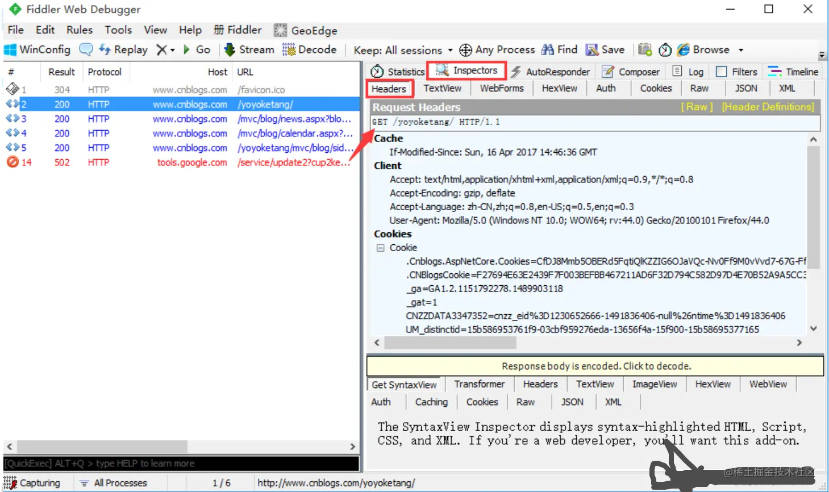This screenshot has width=829, height=492.
Task: Click the Remove sessions X icon
Action: (x=162, y=50)
